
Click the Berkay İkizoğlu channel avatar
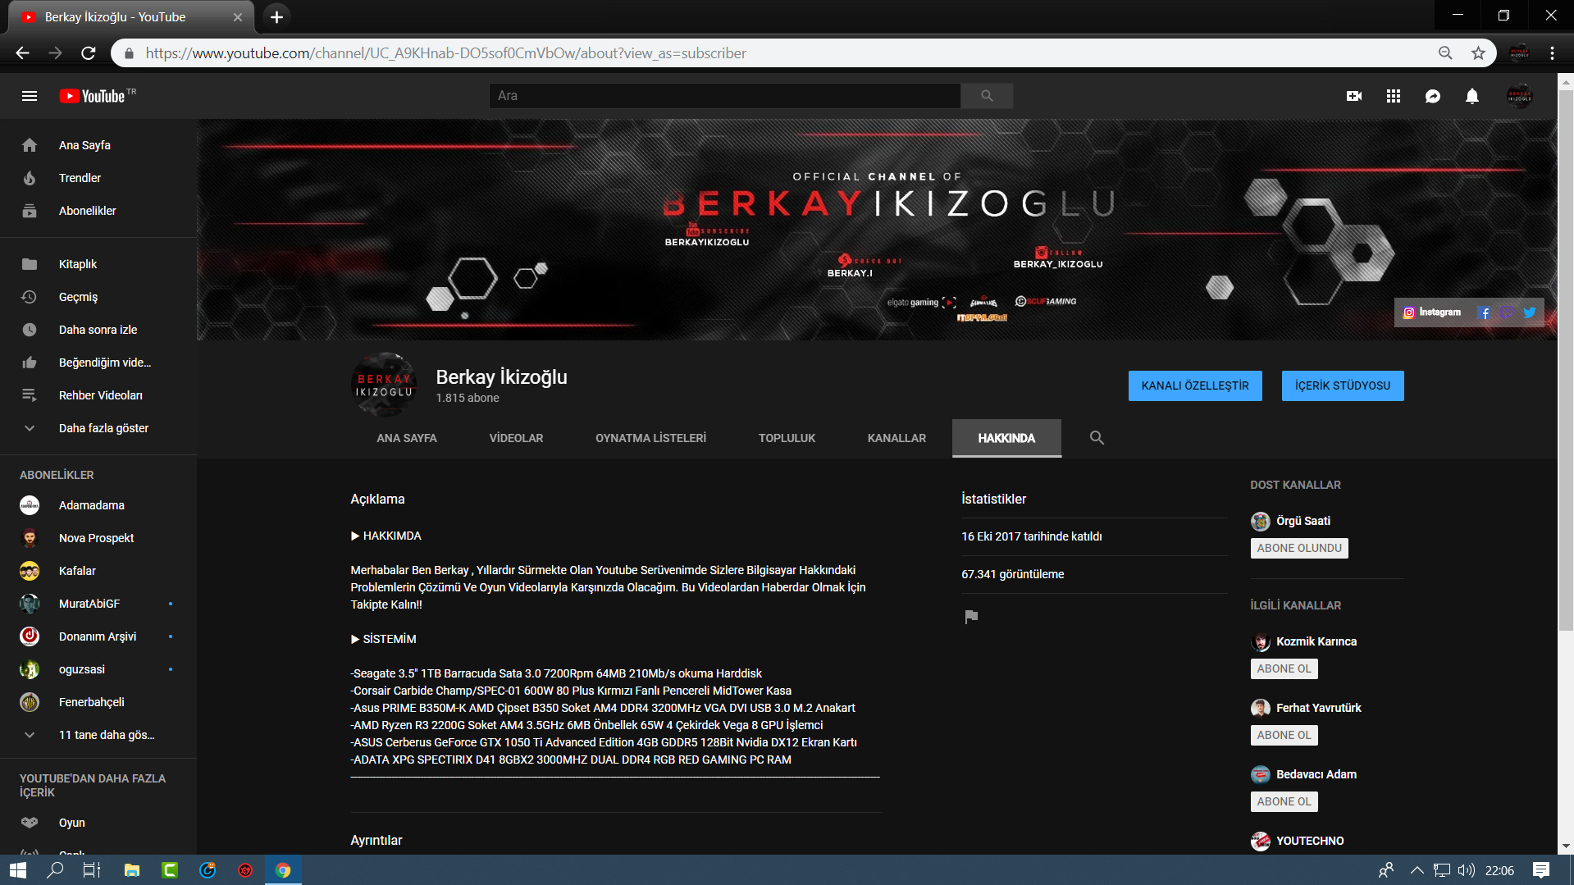384,385
